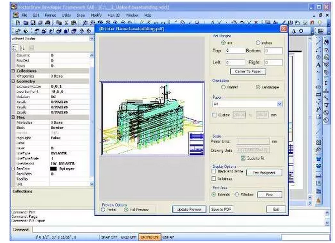
Task: Click the first 3D view cube icon in second toolbar
Action: (37, 31)
